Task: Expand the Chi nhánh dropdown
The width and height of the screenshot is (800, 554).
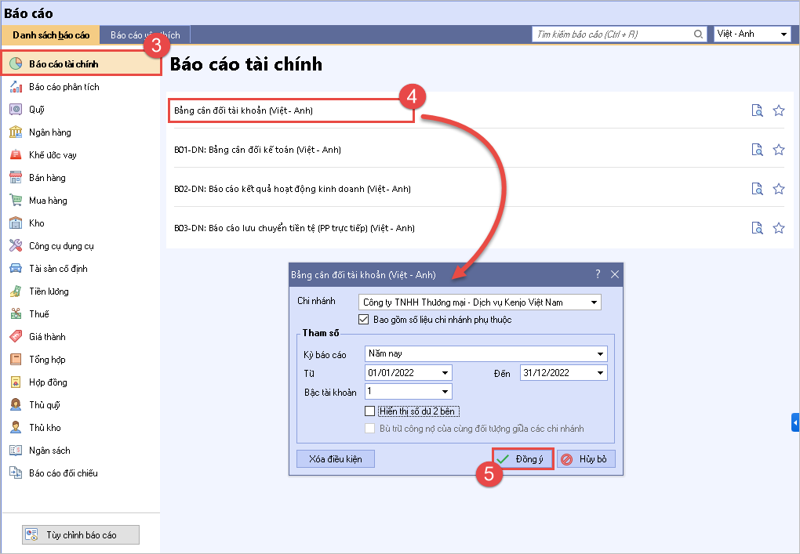Action: coord(595,302)
